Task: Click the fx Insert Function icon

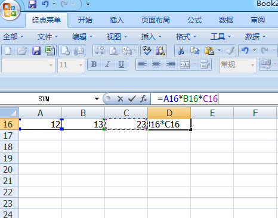Action: coord(144,99)
